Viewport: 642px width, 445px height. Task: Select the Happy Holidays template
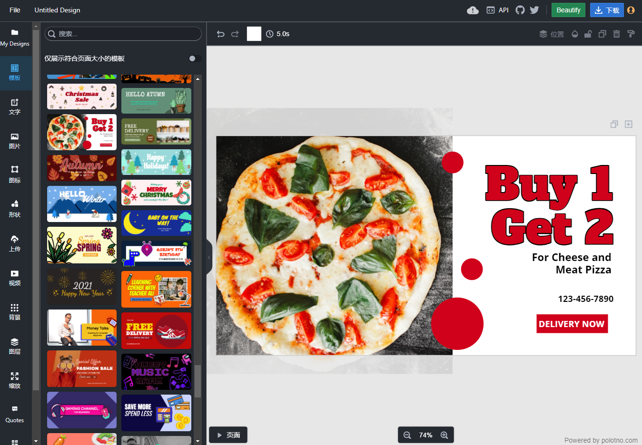click(x=156, y=162)
